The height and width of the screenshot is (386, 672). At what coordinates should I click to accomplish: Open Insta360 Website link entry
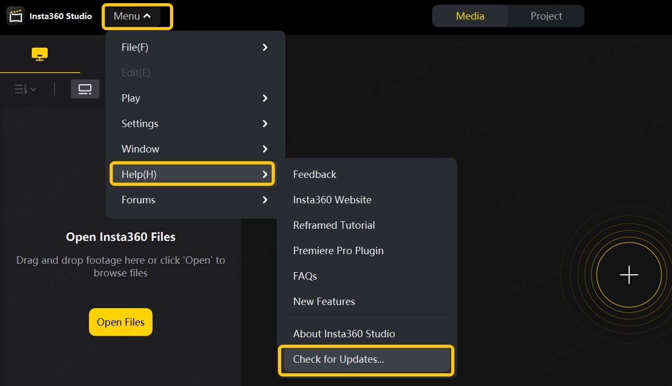click(367, 200)
